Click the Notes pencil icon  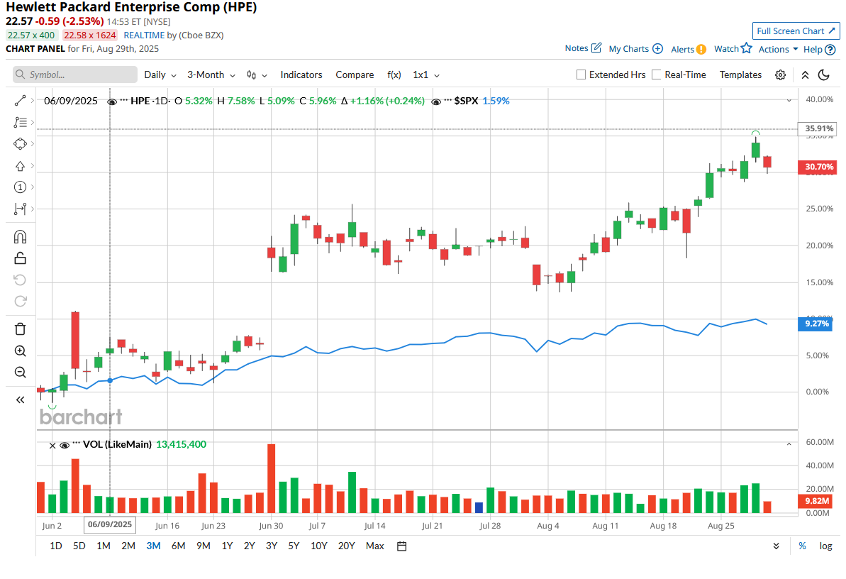point(596,48)
